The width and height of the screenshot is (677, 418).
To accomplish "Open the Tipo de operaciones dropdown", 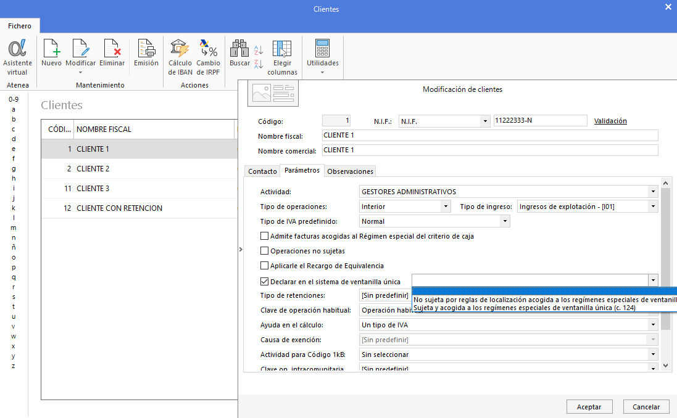I will click(447, 206).
